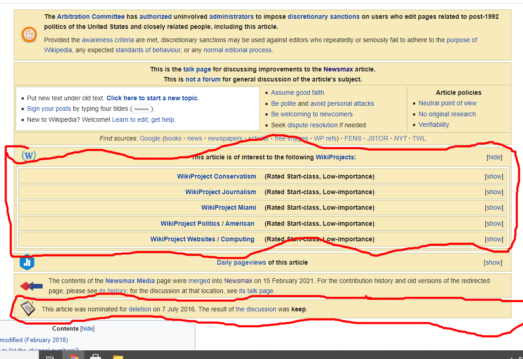Open 'Be welcoming to newcomers' link
This screenshot has width=523, height=359.
312,114
